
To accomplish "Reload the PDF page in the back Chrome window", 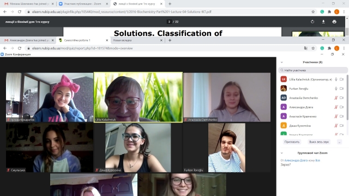I will (20, 12).
